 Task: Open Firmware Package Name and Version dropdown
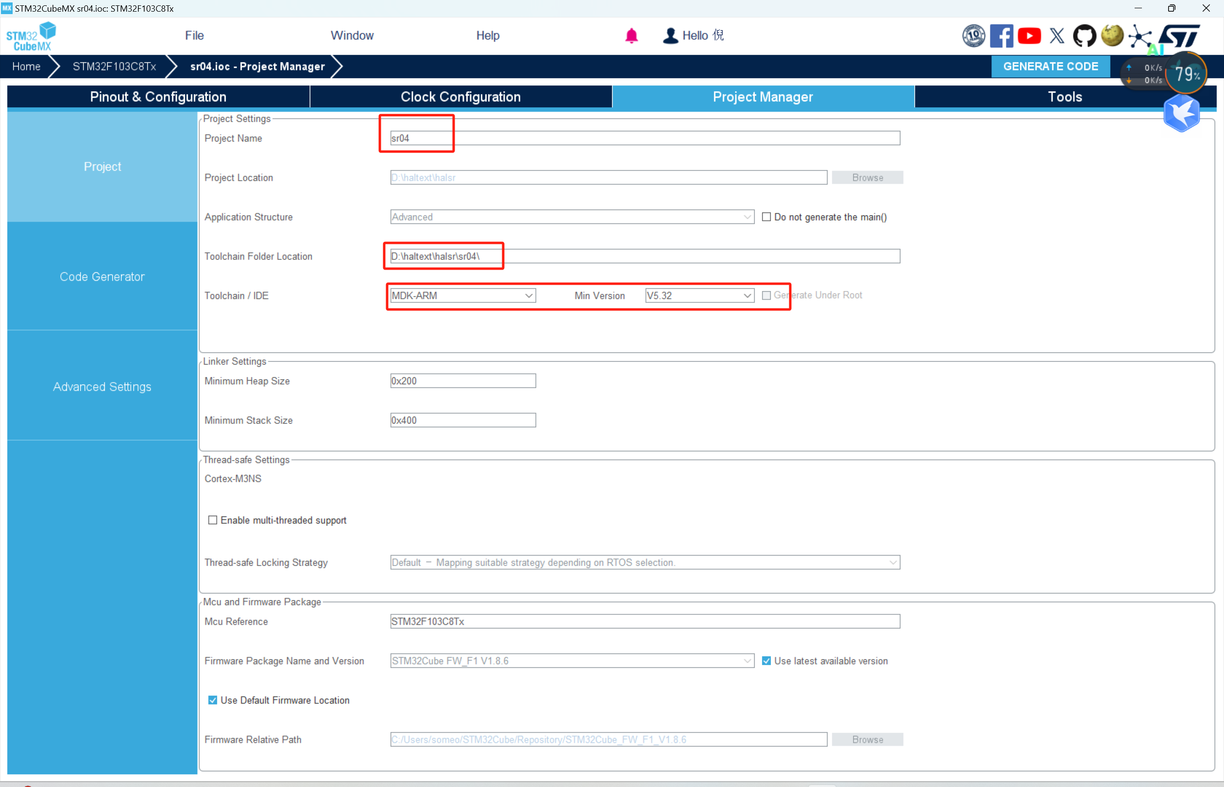(x=572, y=661)
